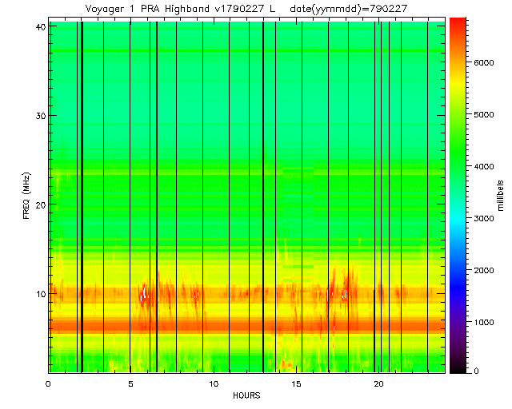Click the "HOURS" x-axis label
Viewport: 512px width, 409px height.
[246, 395]
